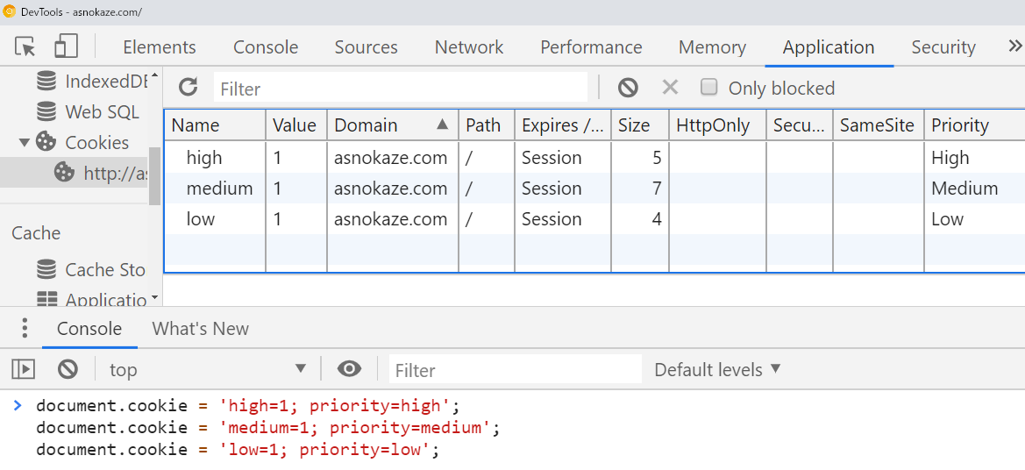The image size is (1025, 470).
Task: Clear the console with the ban icon
Action: pos(68,369)
